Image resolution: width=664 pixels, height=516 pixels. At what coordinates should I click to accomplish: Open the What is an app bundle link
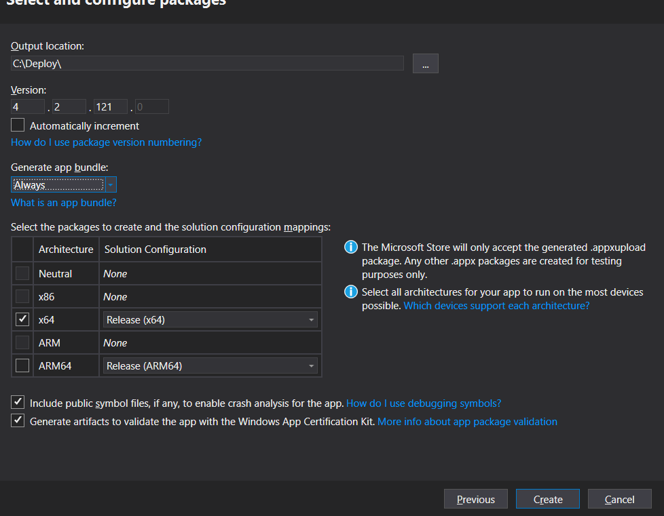[63, 202]
